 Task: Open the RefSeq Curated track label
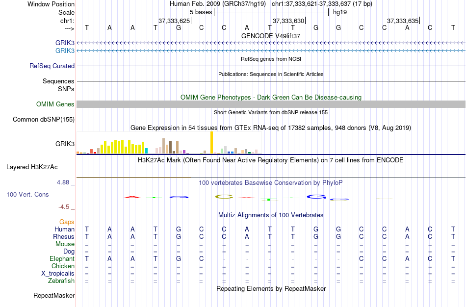point(52,66)
